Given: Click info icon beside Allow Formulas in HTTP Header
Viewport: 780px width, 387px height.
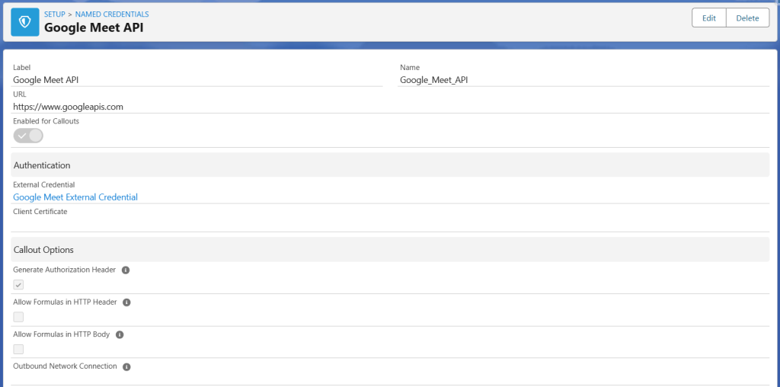Looking at the screenshot, I should [126, 302].
